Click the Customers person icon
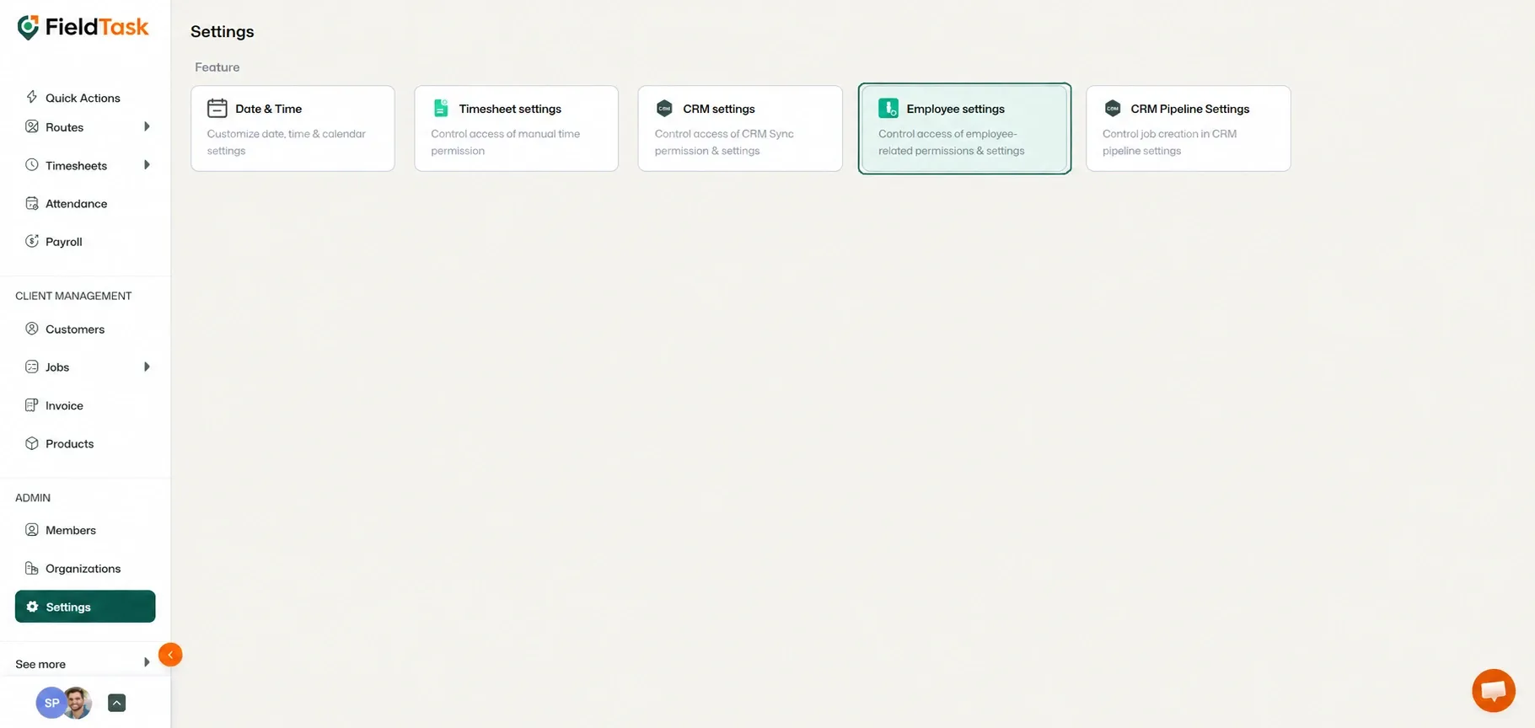 (32, 329)
